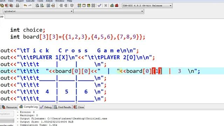224x126 pixels.
Task: Open the AStyle menu
Action: (49, 1)
